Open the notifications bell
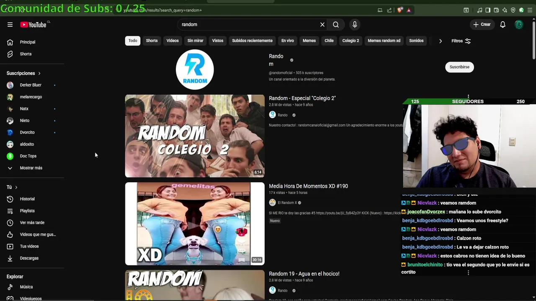536x301 pixels. [503, 25]
